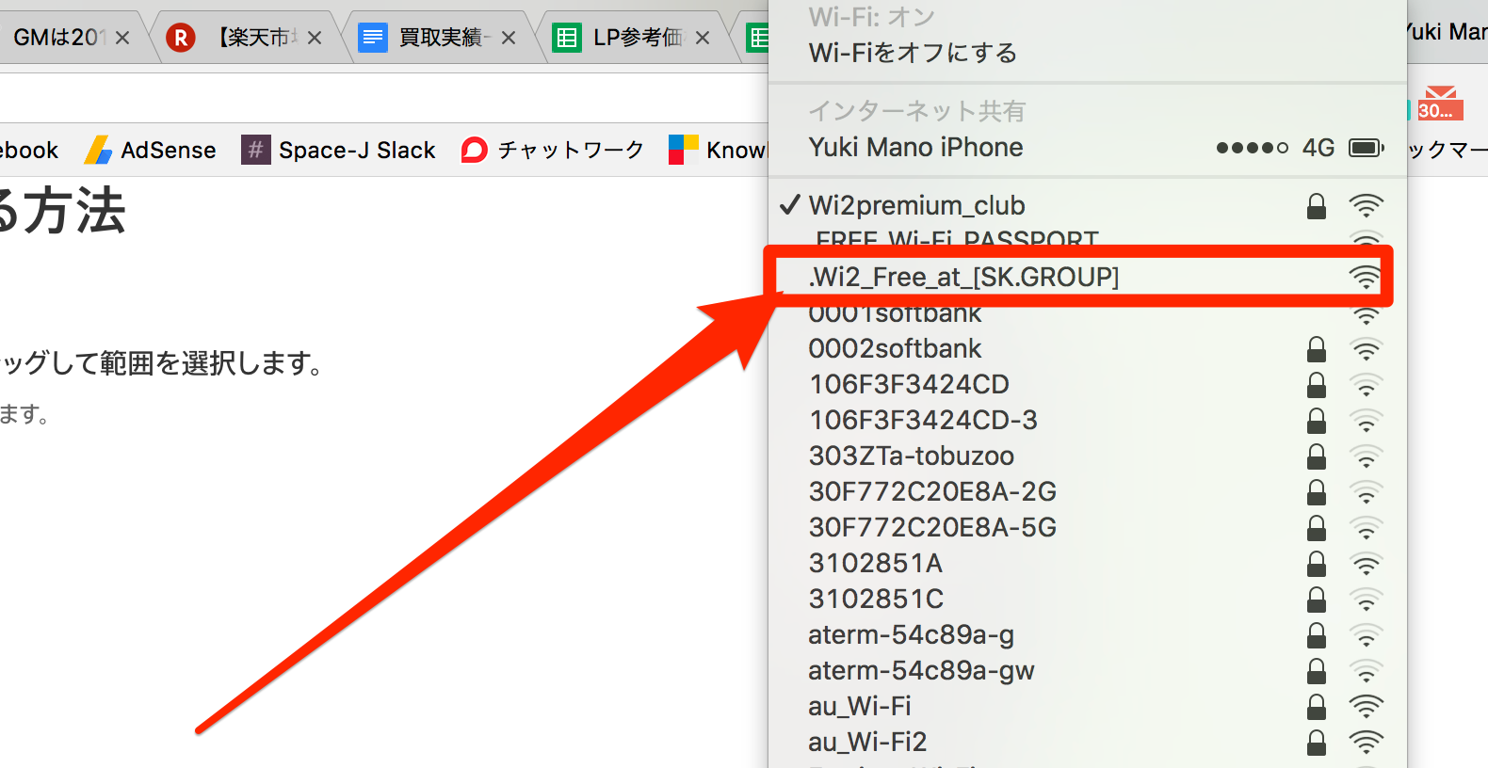Connect to au_Wi-Fi network
Viewport: 1488px width, 768px height.
1088,707
